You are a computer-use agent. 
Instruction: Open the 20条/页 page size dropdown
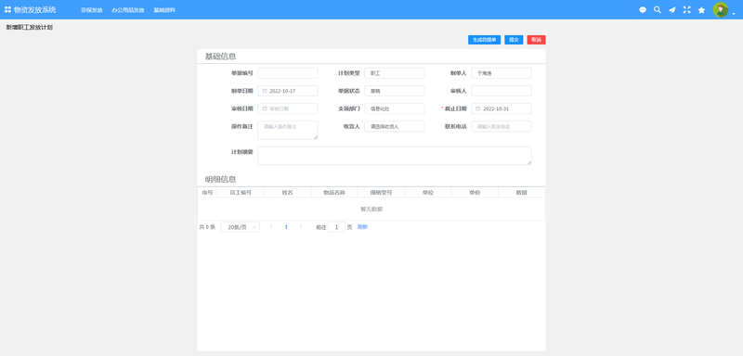point(241,227)
